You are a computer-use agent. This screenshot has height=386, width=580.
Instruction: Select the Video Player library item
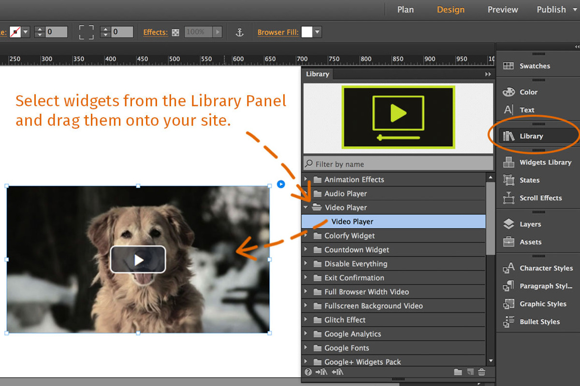click(393, 221)
